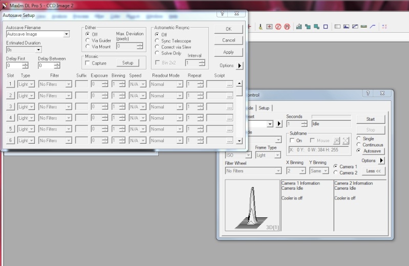Screen dimensions: 409x266
Task: Select Camera 2 radio button
Action: point(336,172)
